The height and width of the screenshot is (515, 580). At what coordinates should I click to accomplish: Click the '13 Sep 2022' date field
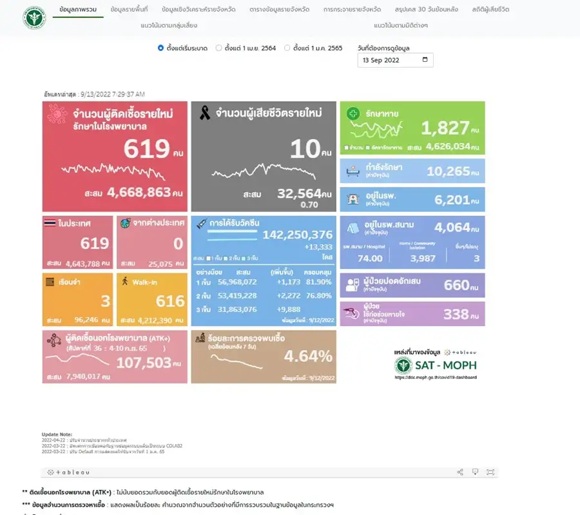tap(387, 60)
